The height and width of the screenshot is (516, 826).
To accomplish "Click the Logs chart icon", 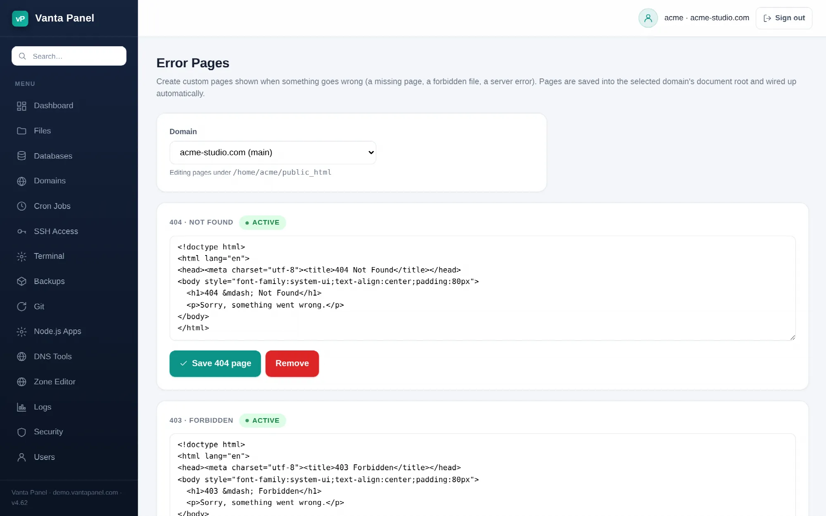I will tap(21, 407).
